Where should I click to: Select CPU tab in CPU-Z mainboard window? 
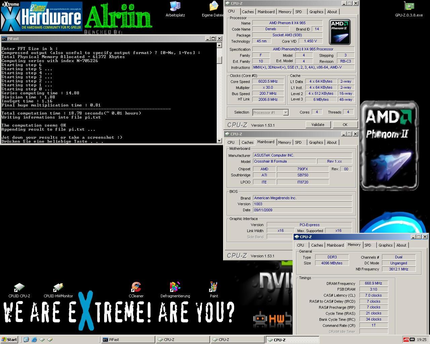pyautogui.click(x=231, y=142)
